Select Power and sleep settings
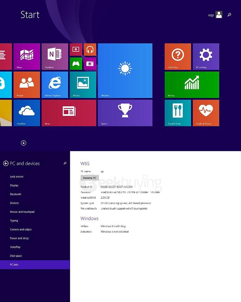241x302 pixels. pos(19,238)
